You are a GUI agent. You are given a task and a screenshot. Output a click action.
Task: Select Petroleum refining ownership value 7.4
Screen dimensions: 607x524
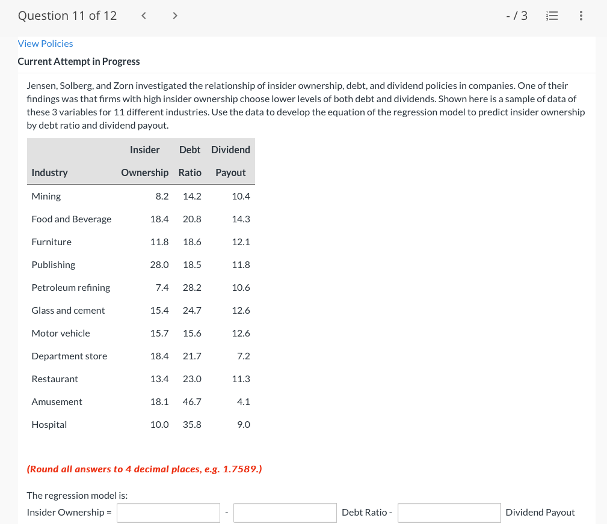[x=162, y=287]
